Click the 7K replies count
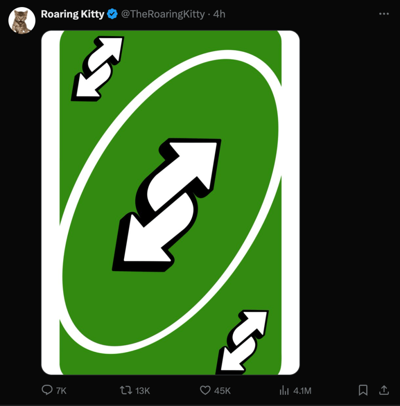 click(x=61, y=391)
